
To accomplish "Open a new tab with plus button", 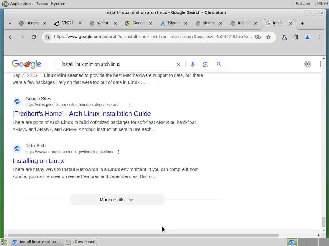I will point(302,23).
